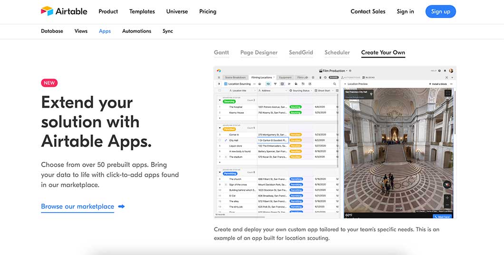Tick the select-all checkbox in grid header
This screenshot has width=504, height=255.
(x=220, y=91)
